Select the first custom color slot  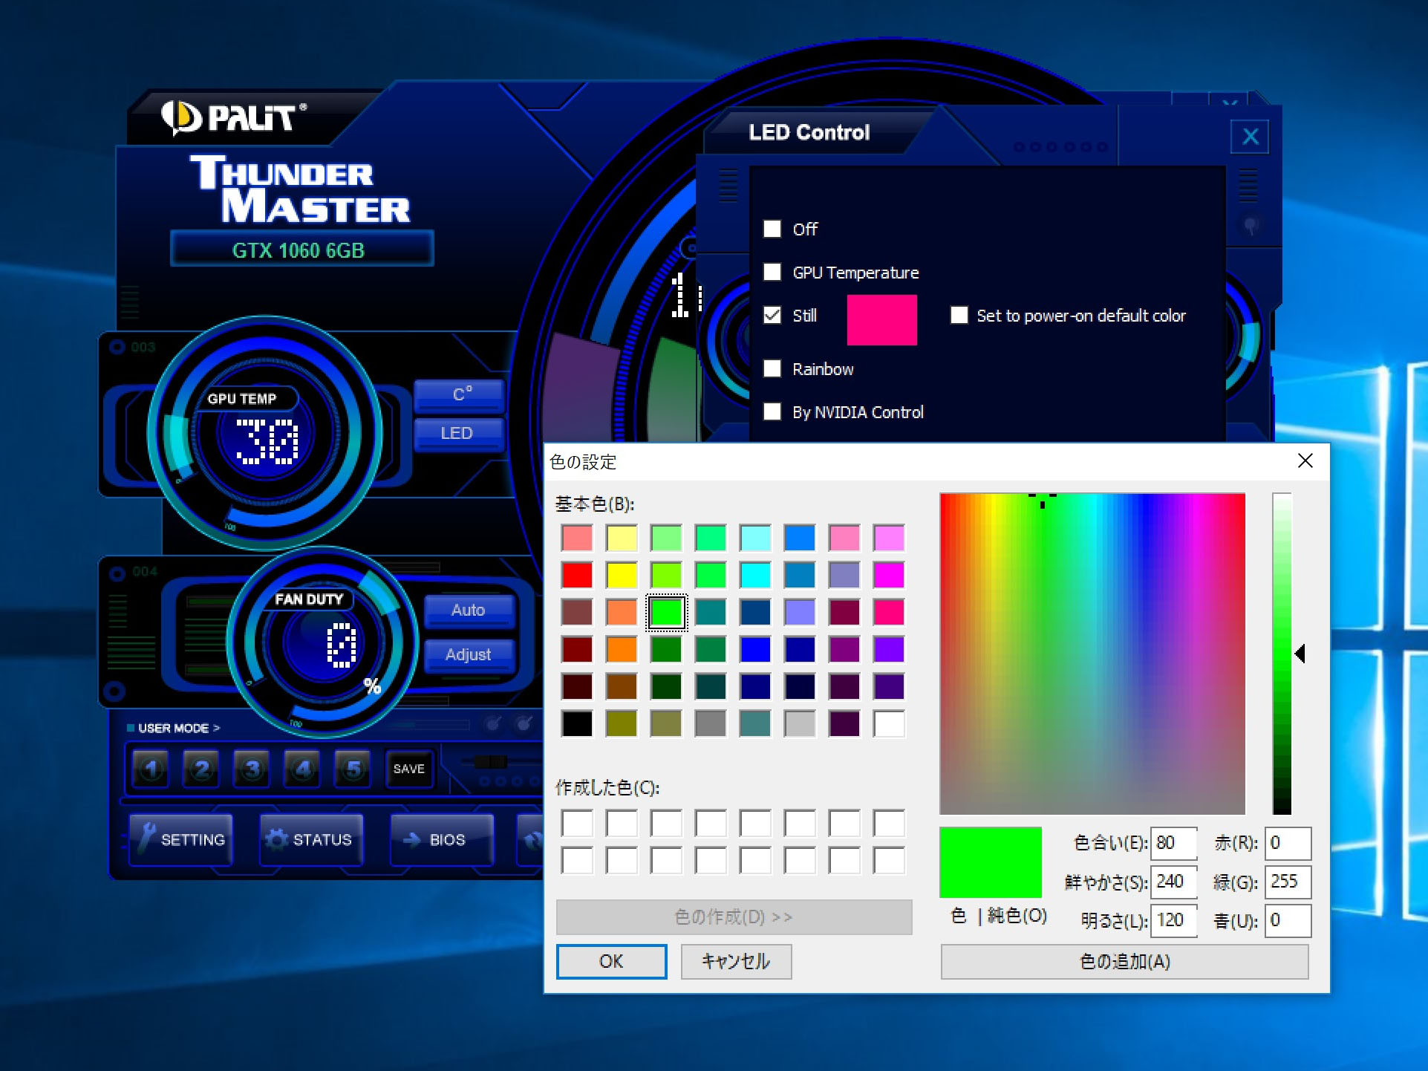click(577, 823)
